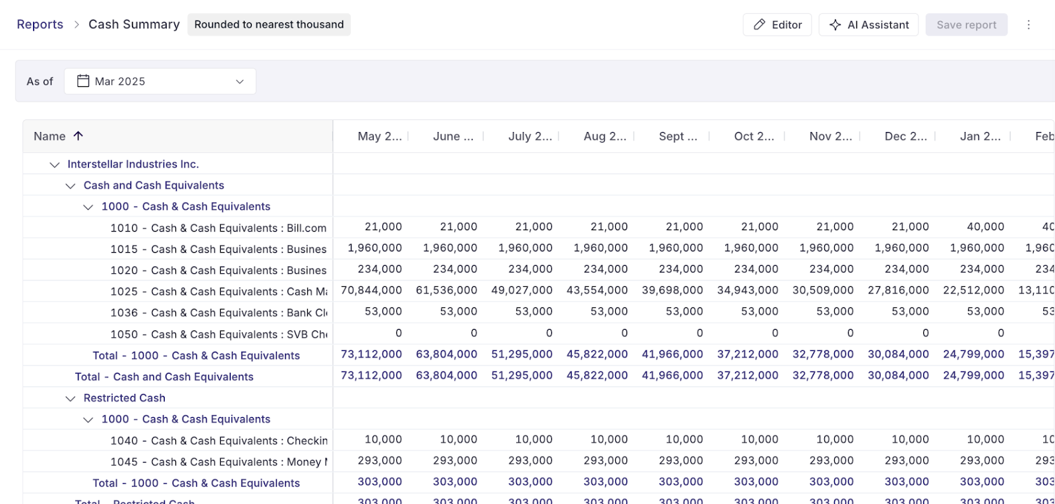The height and width of the screenshot is (504, 1055).
Task: Click the Save report button
Action: point(966,24)
